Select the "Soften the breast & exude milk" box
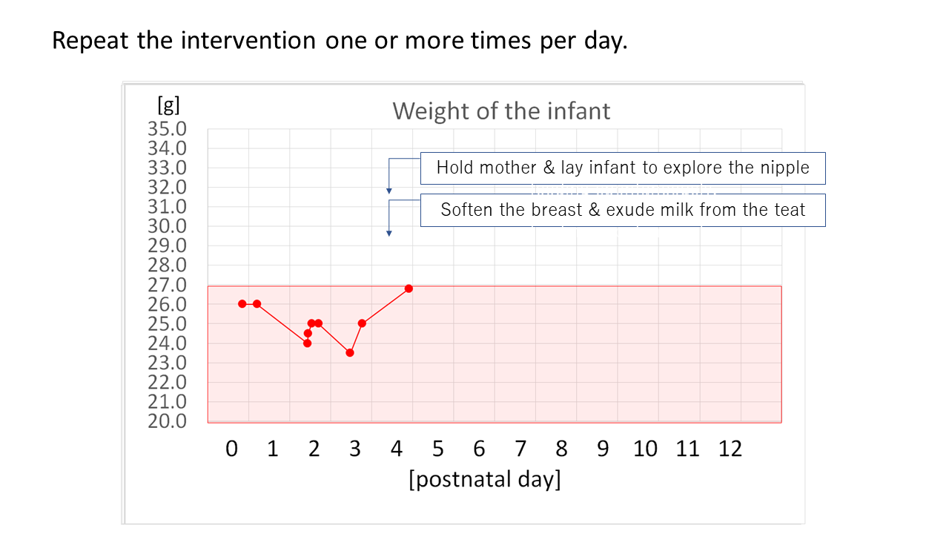 pyautogui.click(x=623, y=210)
